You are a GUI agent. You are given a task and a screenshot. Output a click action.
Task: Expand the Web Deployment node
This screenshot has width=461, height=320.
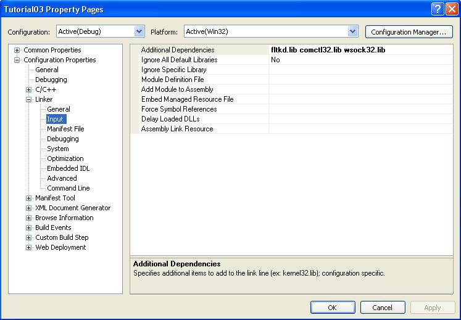point(28,247)
